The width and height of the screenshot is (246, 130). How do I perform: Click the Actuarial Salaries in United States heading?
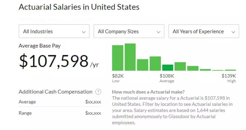click(x=79, y=7)
